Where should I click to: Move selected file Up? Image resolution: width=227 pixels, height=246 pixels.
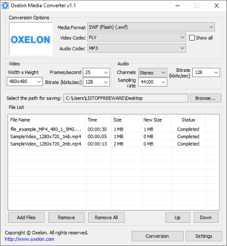pos(178,218)
